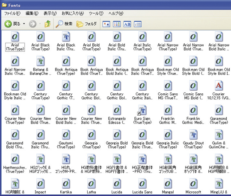Select the HG行書体 & HGP行書体 icon
This screenshot has height=196, width=231.
[x=117, y=159]
